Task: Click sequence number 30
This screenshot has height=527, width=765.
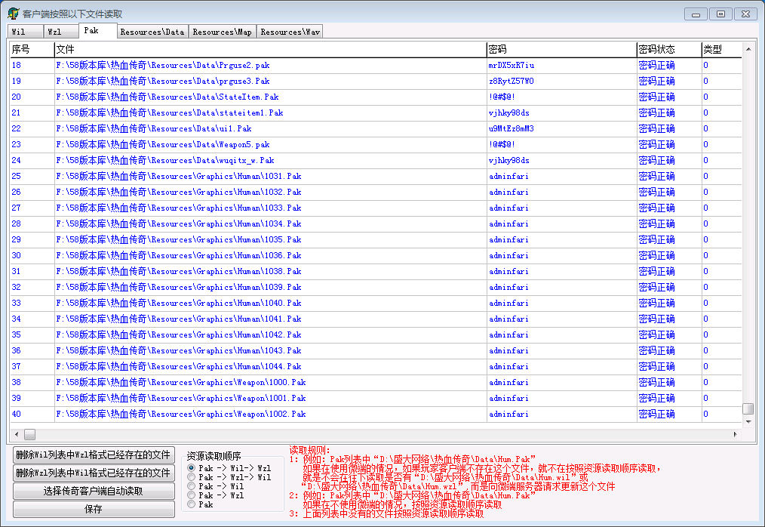Action: [x=16, y=255]
